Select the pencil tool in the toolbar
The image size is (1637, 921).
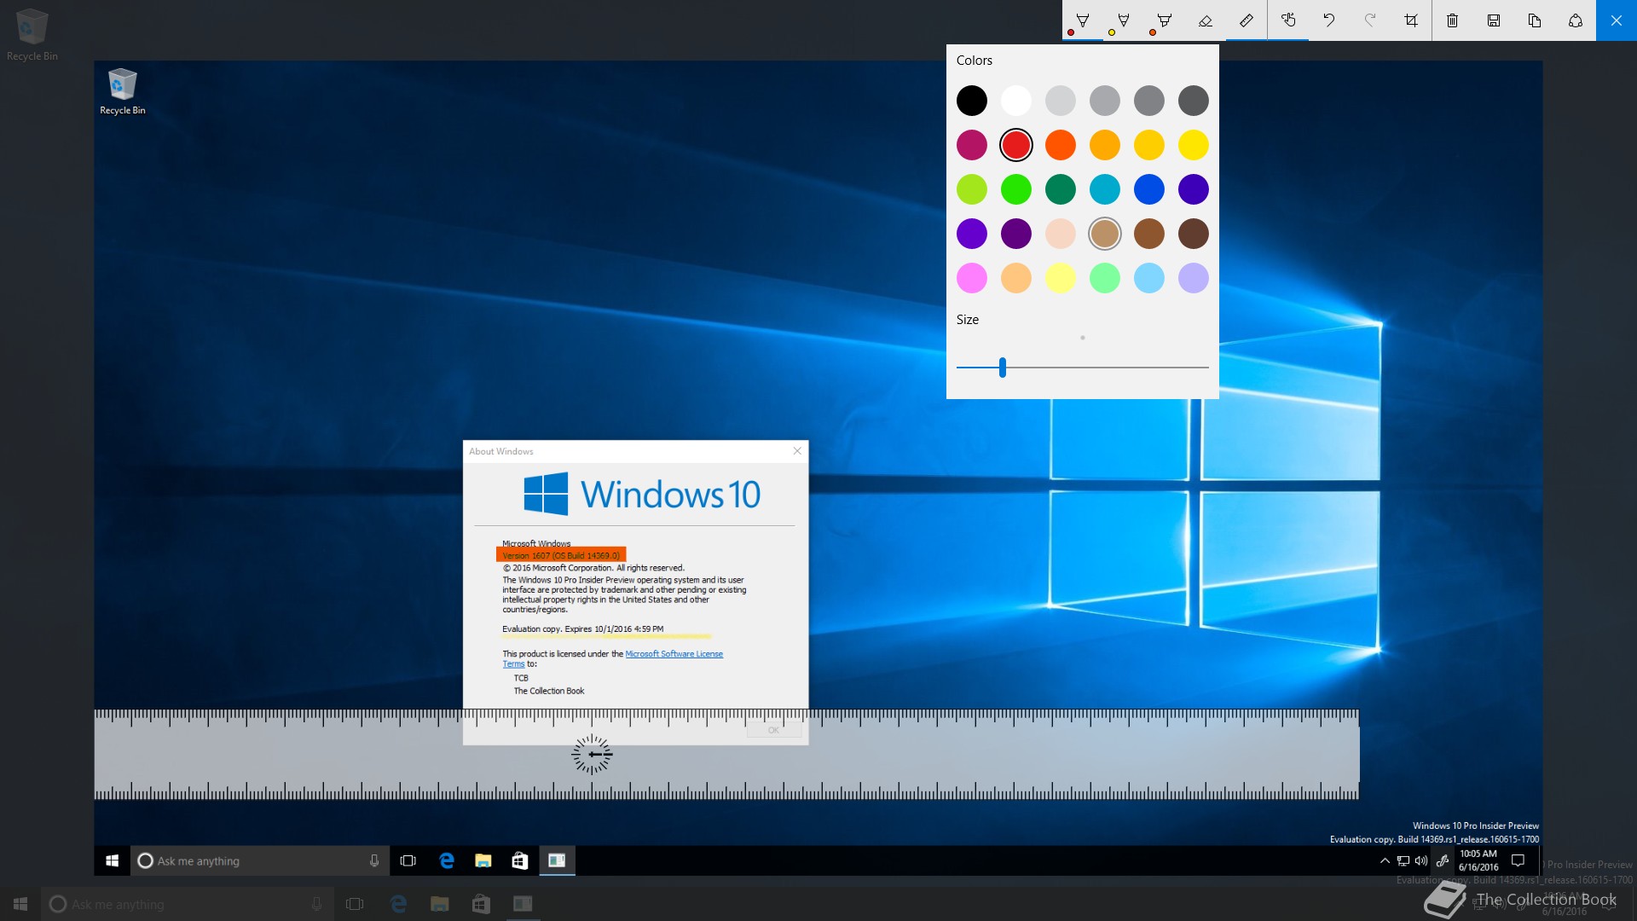(1124, 20)
